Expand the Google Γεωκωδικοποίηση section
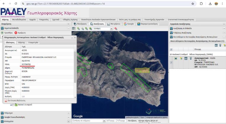Viewport: 226px width, 124px height. tap(68, 117)
